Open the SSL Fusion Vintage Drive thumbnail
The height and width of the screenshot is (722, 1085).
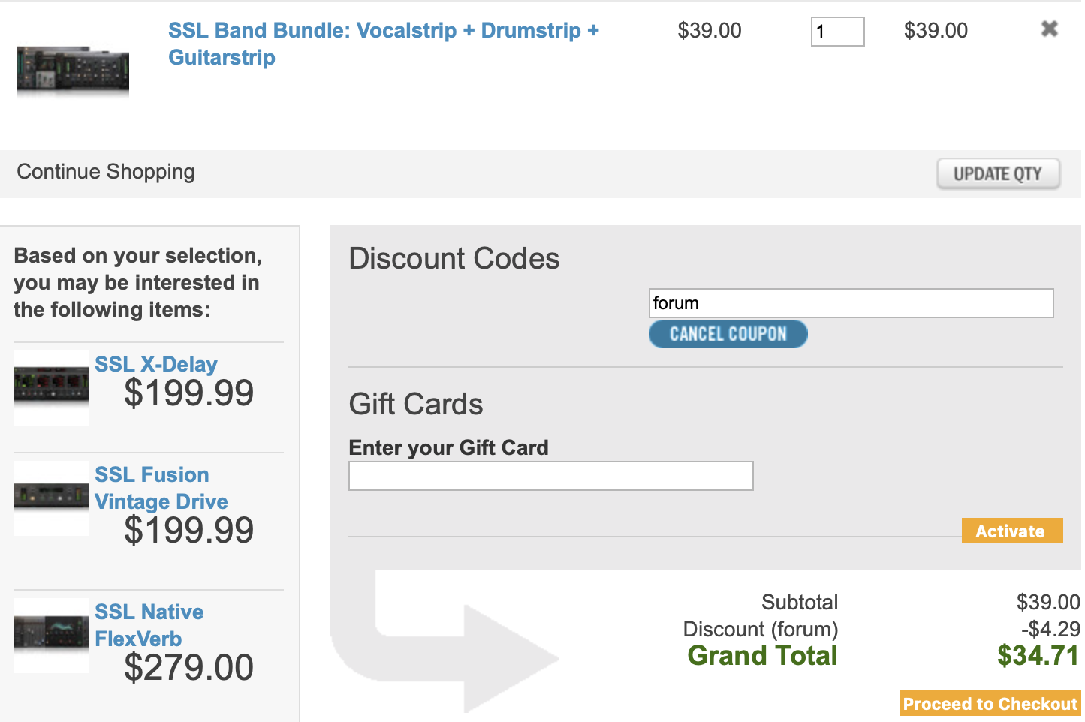pyautogui.click(x=51, y=498)
